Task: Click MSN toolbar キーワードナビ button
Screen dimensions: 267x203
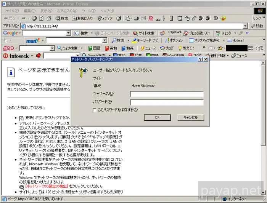Action: click(x=145, y=40)
